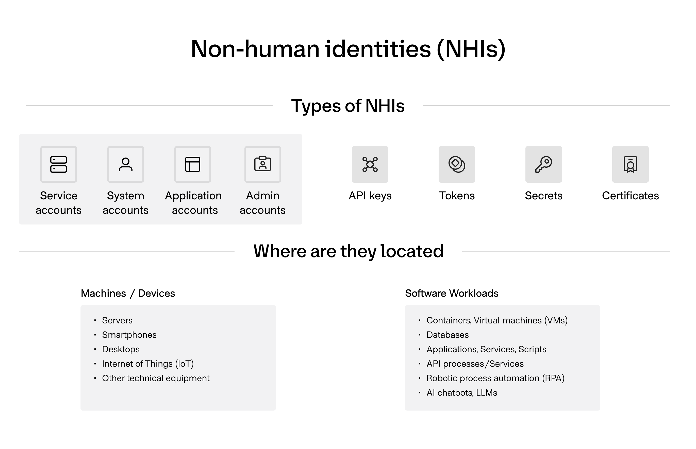Click the Admin accounts ID badge icon
This screenshot has height=449, width=696.
click(262, 164)
